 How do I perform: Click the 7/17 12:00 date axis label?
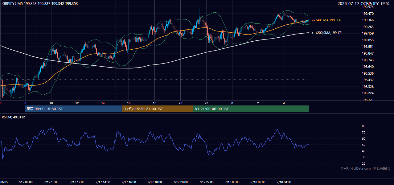(77, 182)
